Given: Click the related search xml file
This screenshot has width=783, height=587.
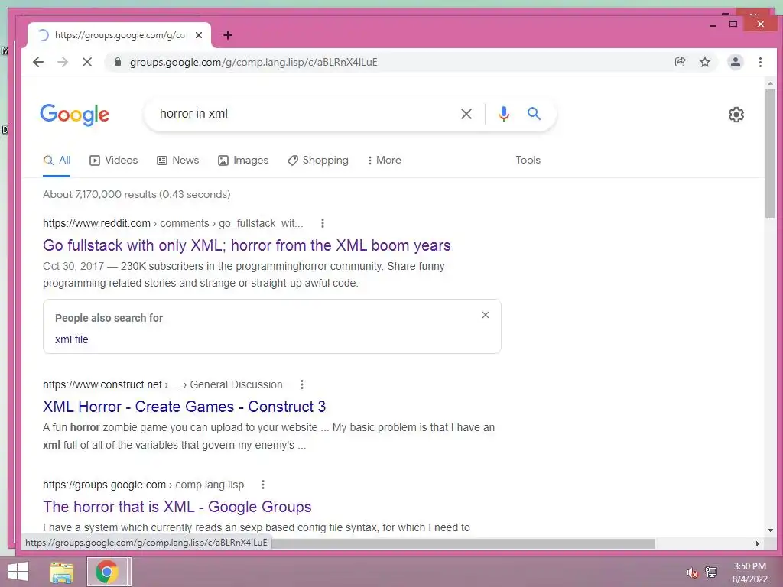Looking at the screenshot, I should click(x=71, y=339).
